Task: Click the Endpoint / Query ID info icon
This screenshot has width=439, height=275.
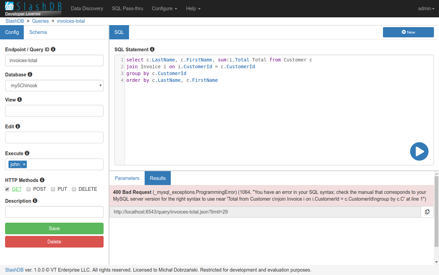Action: [x=53, y=49]
